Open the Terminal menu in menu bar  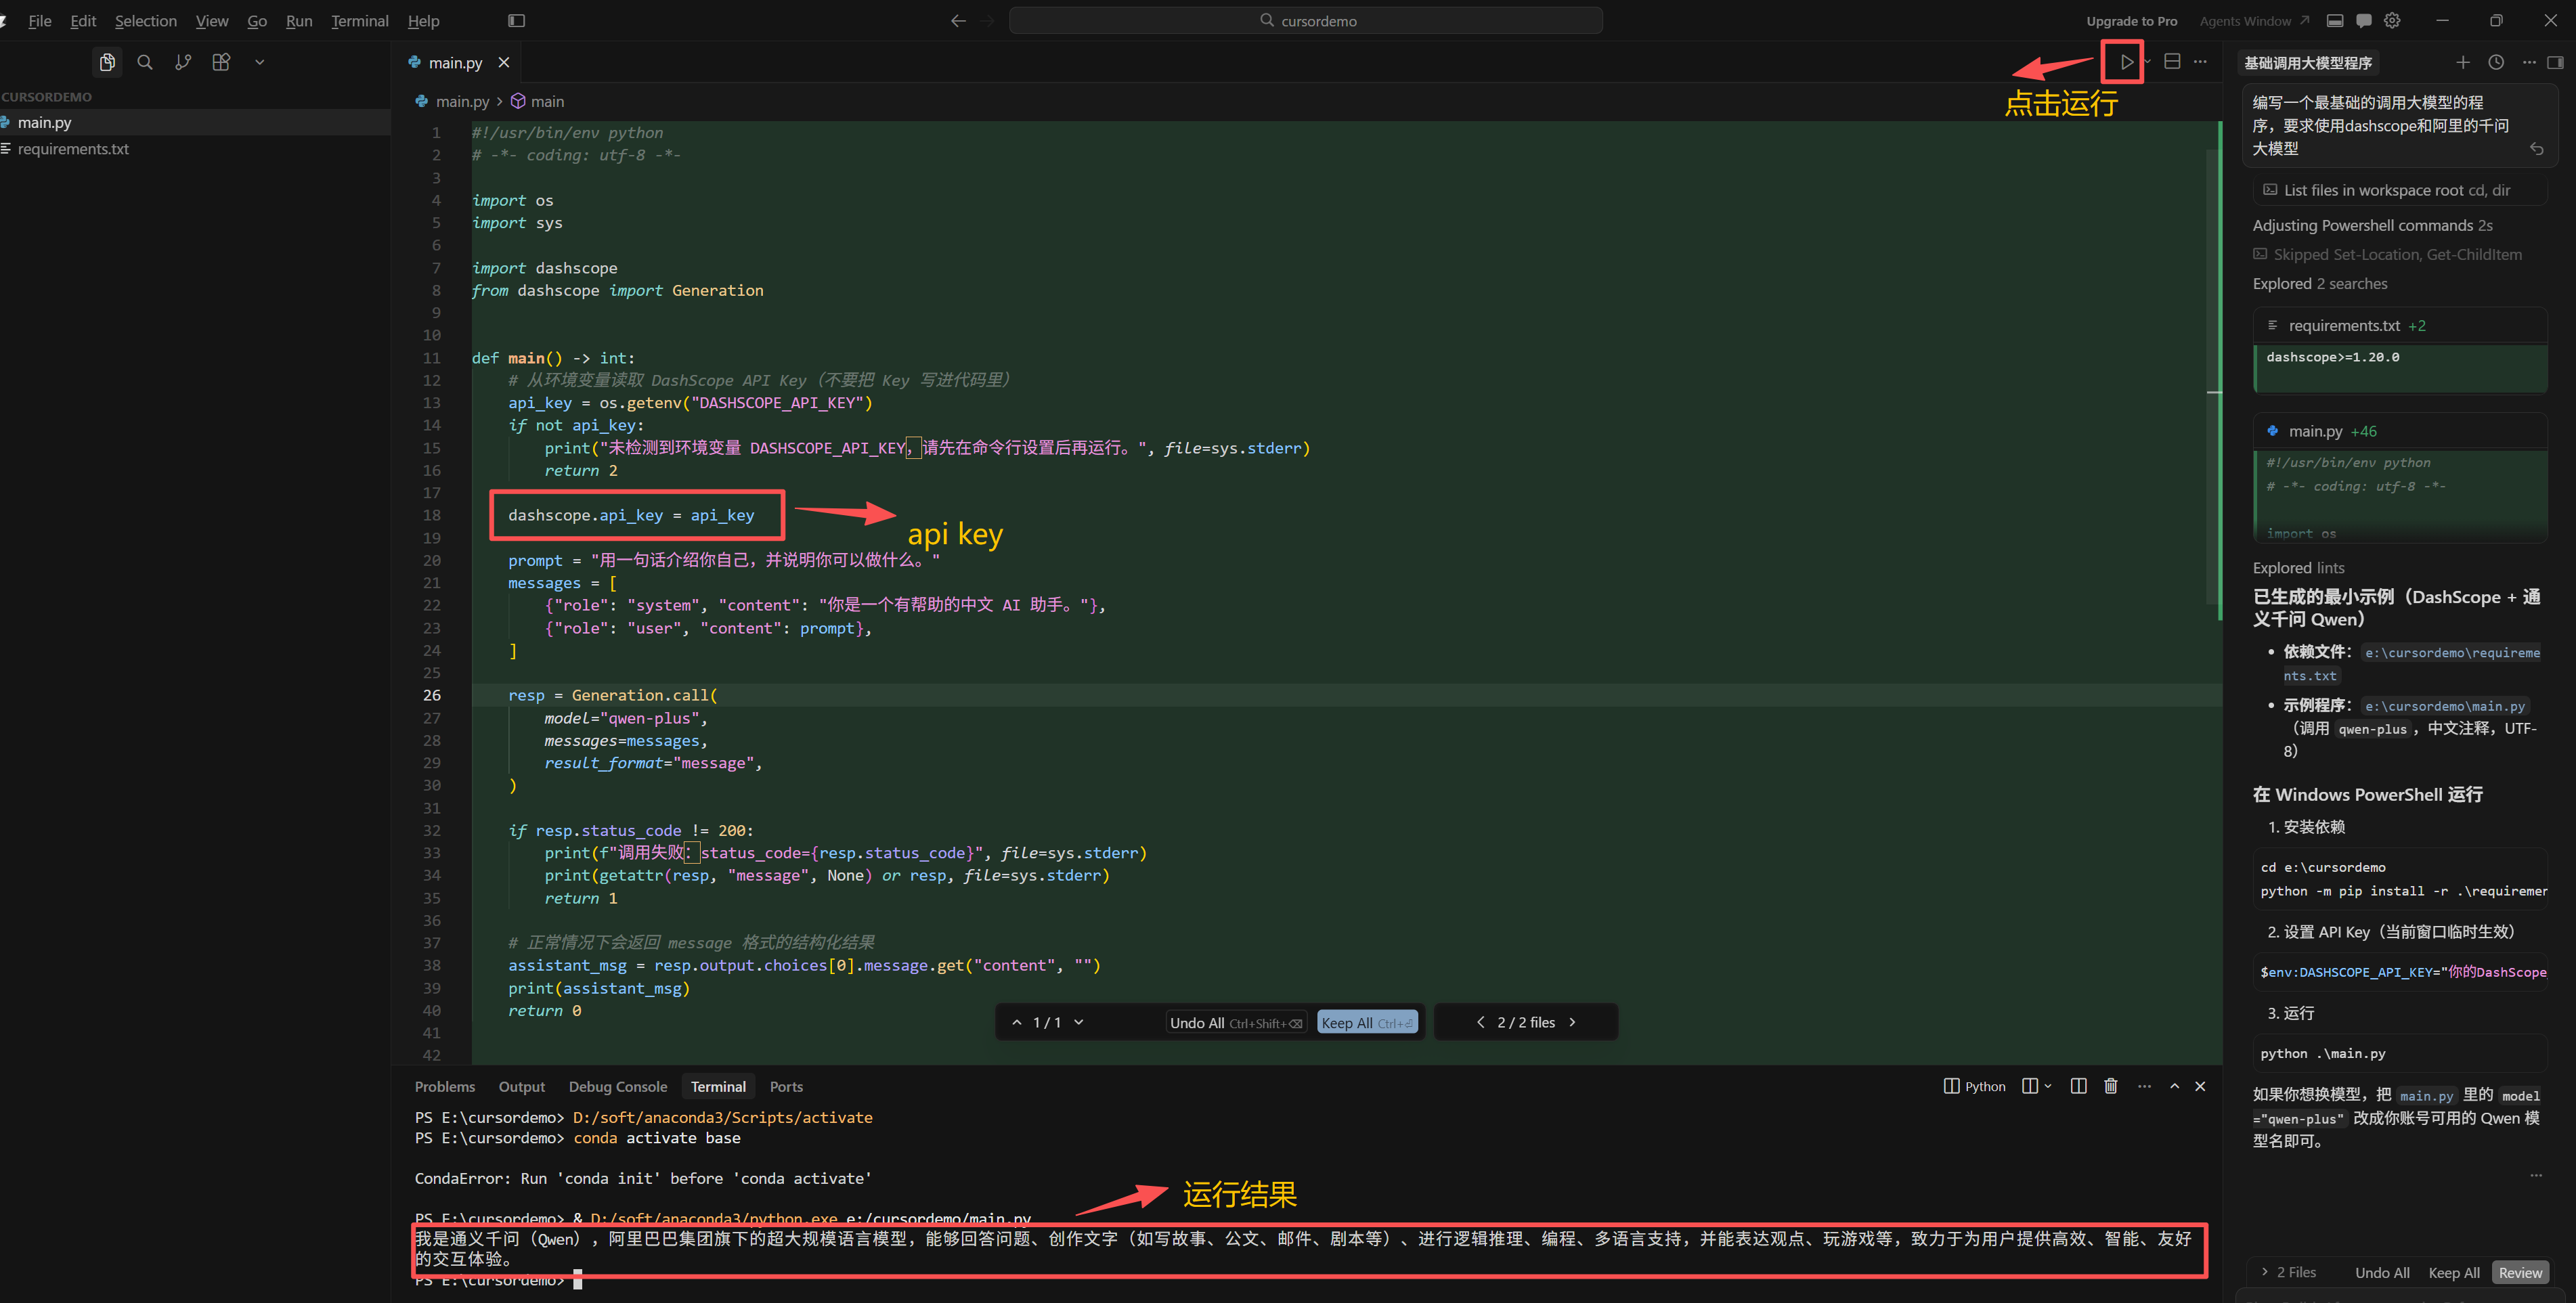(x=359, y=20)
